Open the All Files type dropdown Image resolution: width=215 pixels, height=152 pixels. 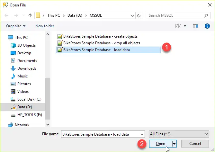point(179,134)
